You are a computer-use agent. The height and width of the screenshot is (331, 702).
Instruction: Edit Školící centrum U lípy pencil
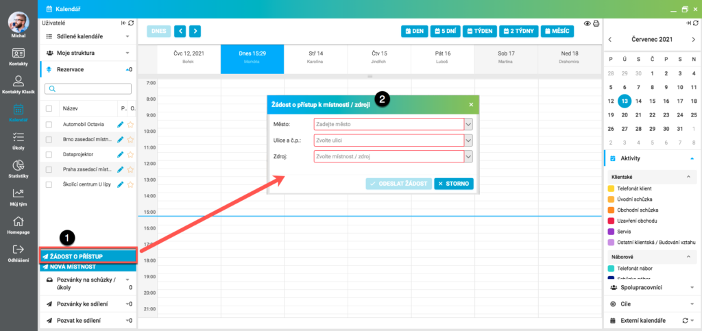click(x=120, y=184)
